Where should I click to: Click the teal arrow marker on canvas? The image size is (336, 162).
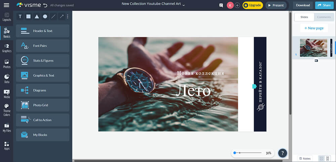[x=254, y=86]
